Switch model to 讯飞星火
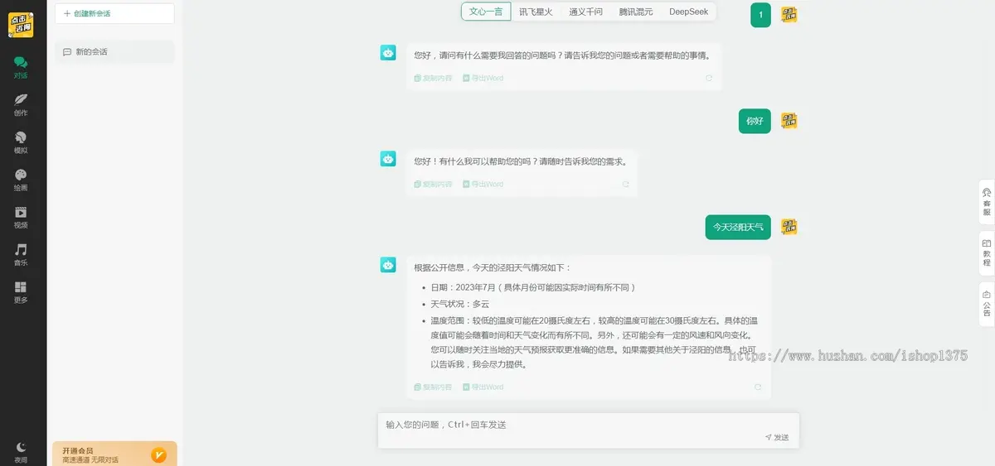The width and height of the screenshot is (995, 466). point(536,12)
